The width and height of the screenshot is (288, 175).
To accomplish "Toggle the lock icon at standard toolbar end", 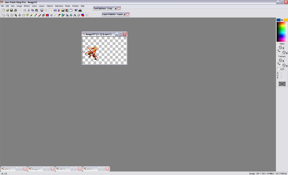I will coord(80,10).
